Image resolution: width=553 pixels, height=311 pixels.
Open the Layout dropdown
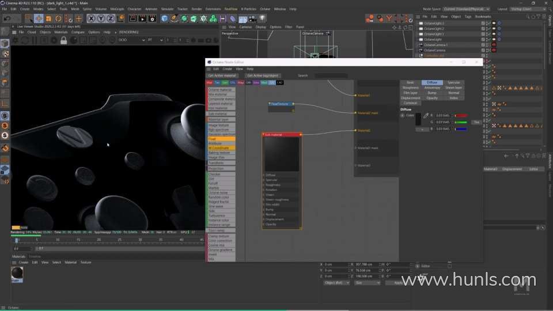point(529,9)
